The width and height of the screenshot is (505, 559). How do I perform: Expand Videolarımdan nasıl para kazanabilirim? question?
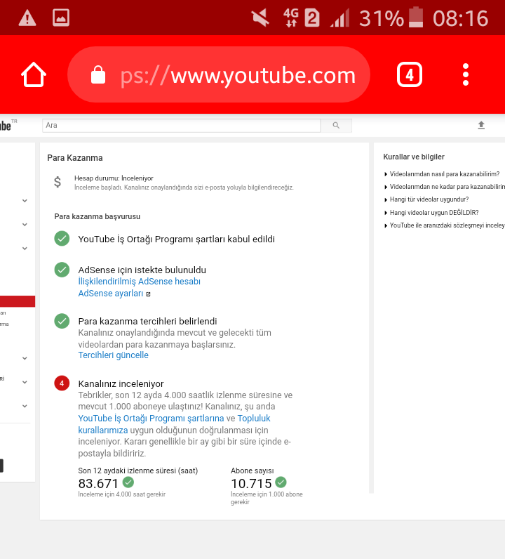(442, 174)
